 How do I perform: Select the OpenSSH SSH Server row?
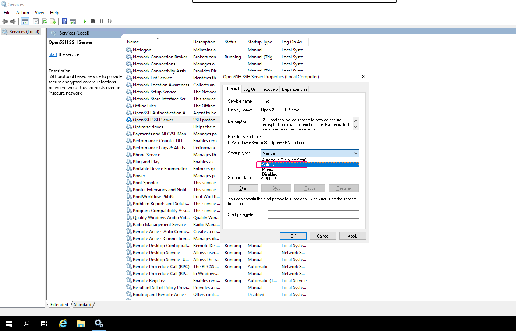(173, 120)
